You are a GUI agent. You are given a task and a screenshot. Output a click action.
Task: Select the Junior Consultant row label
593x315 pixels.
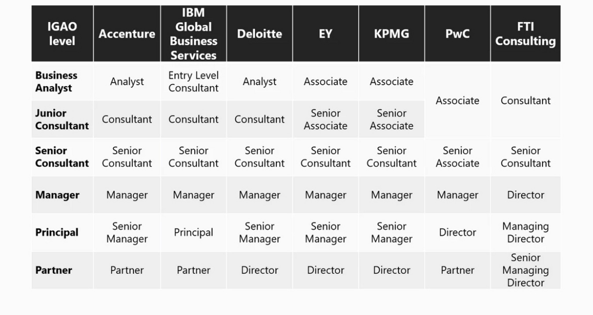coord(62,119)
